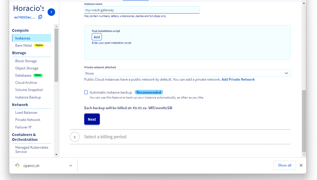Click the Show all downloads button
The width and height of the screenshot is (317, 180).
tap(284, 165)
